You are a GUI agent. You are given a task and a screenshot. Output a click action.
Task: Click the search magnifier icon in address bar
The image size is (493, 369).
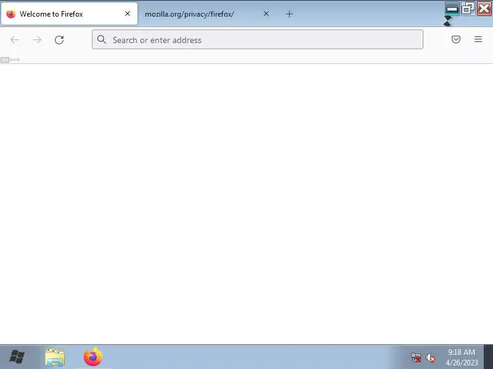pyautogui.click(x=102, y=39)
